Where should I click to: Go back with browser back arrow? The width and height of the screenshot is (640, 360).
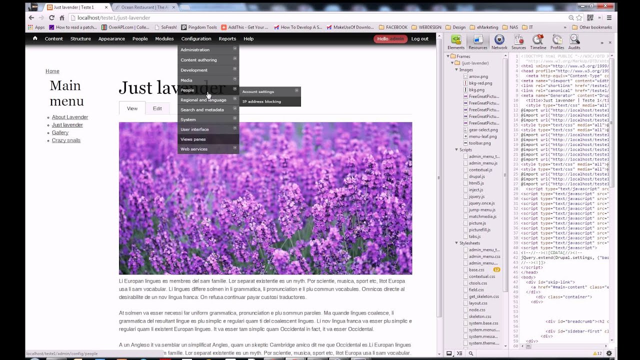(31, 17)
